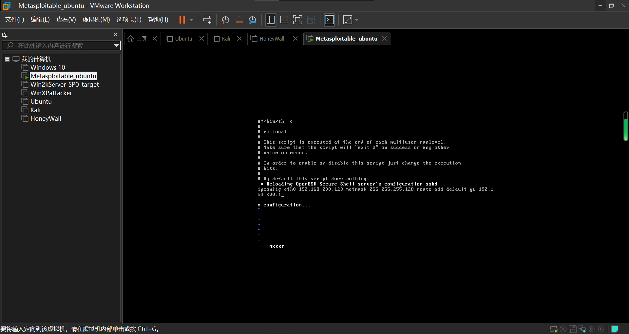Viewport: 629px width, 334px height.
Task: Focus the library search field
Action: tap(62, 45)
